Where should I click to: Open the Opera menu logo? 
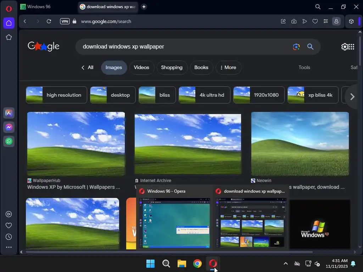(9, 9)
